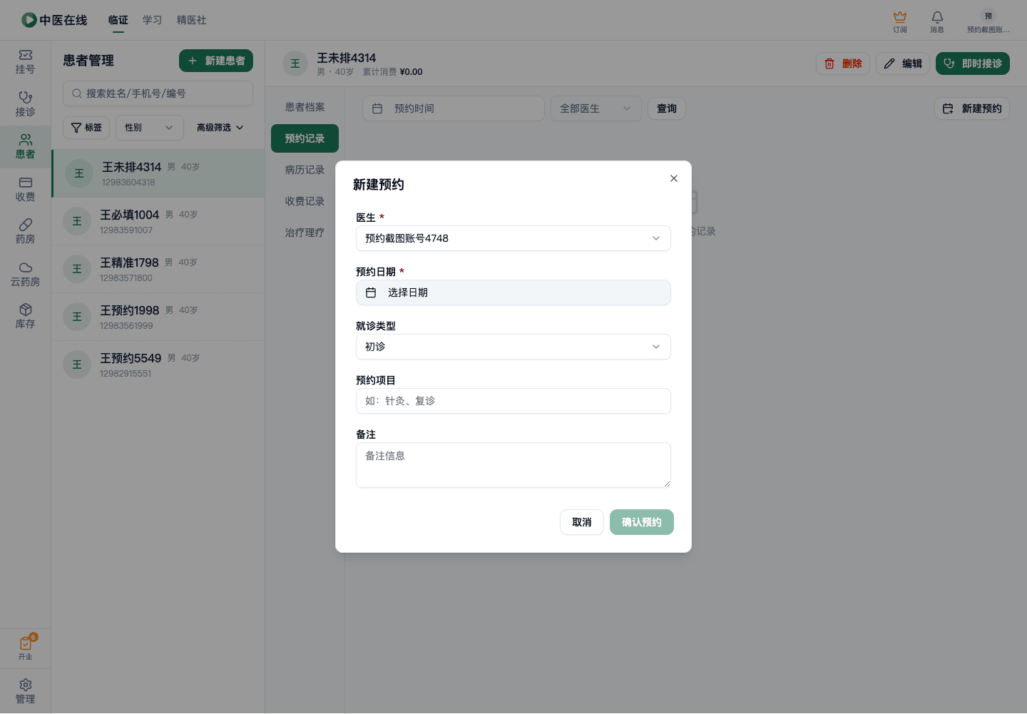Image resolution: width=1027 pixels, height=714 pixels.
Task: Click avatar of 王精准1798 in list
Action: (77, 269)
